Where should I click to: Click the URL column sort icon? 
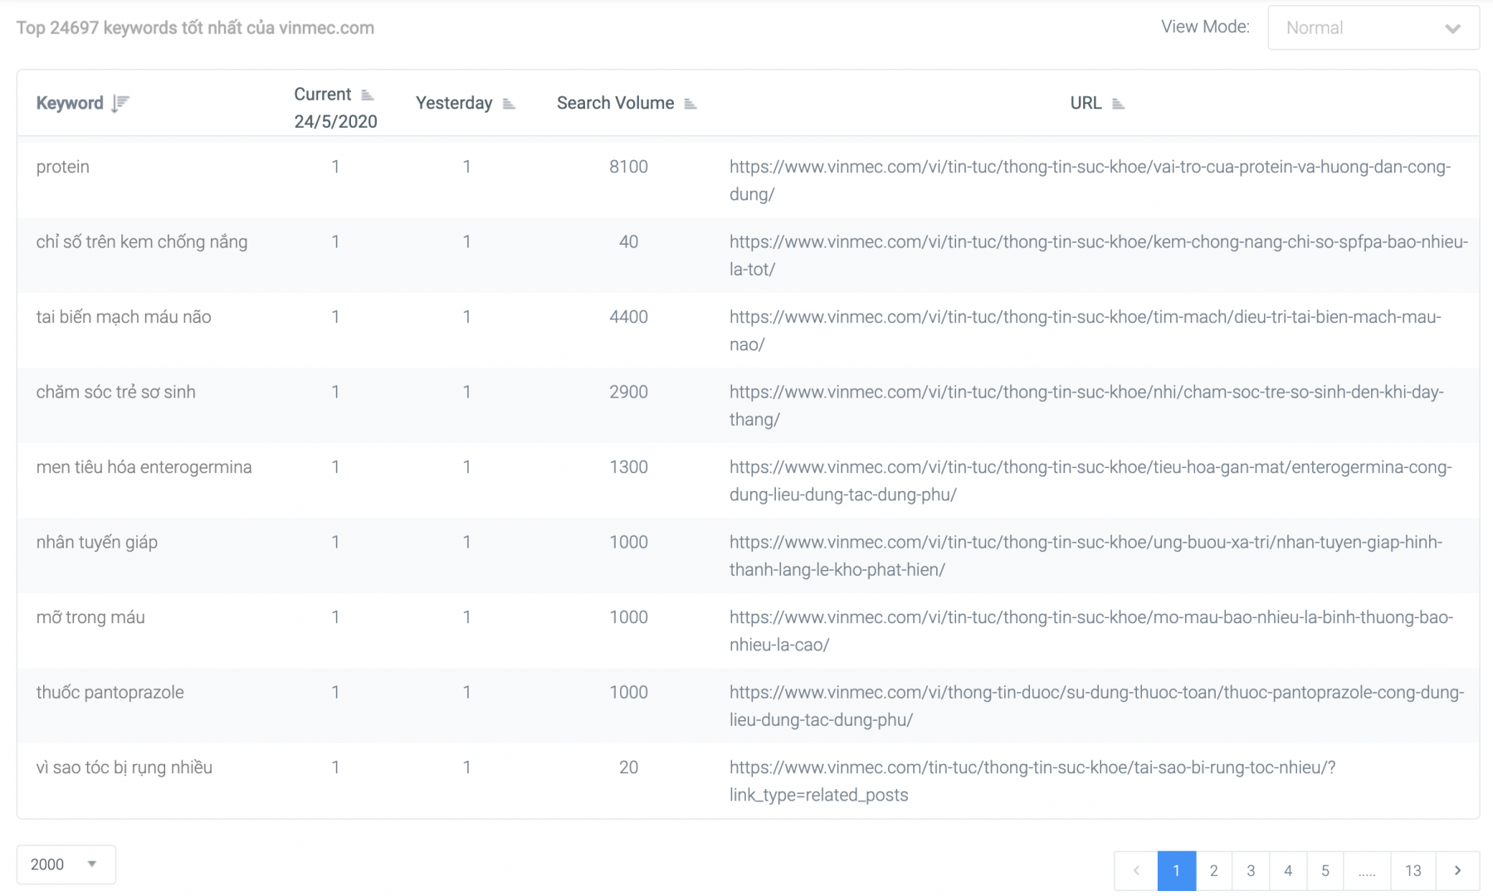pos(1118,104)
